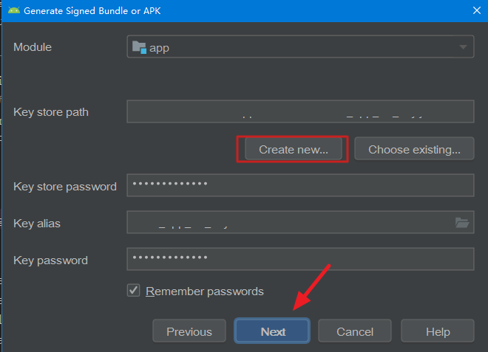
Task: Focus the Key store path field
Action: click(300, 111)
